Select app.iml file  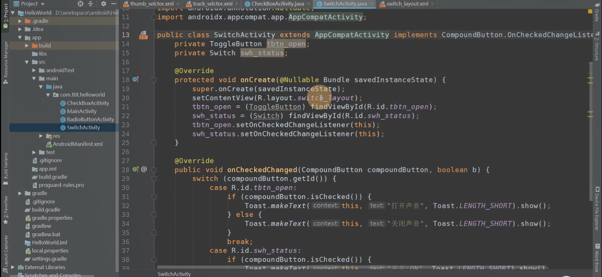tap(44, 169)
